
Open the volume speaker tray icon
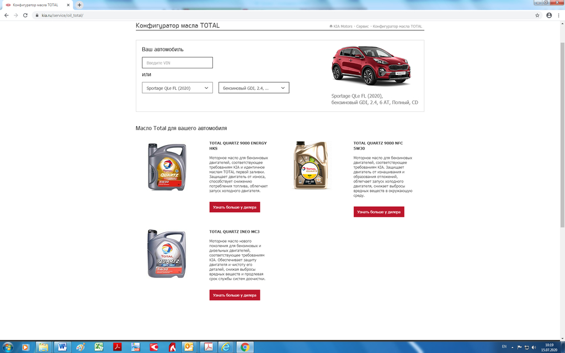click(534, 347)
